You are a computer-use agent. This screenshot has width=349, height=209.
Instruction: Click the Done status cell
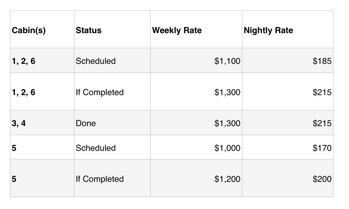click(112, 123)
